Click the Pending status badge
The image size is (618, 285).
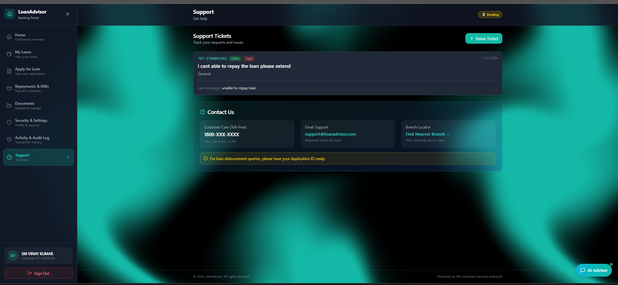[490, 14]
